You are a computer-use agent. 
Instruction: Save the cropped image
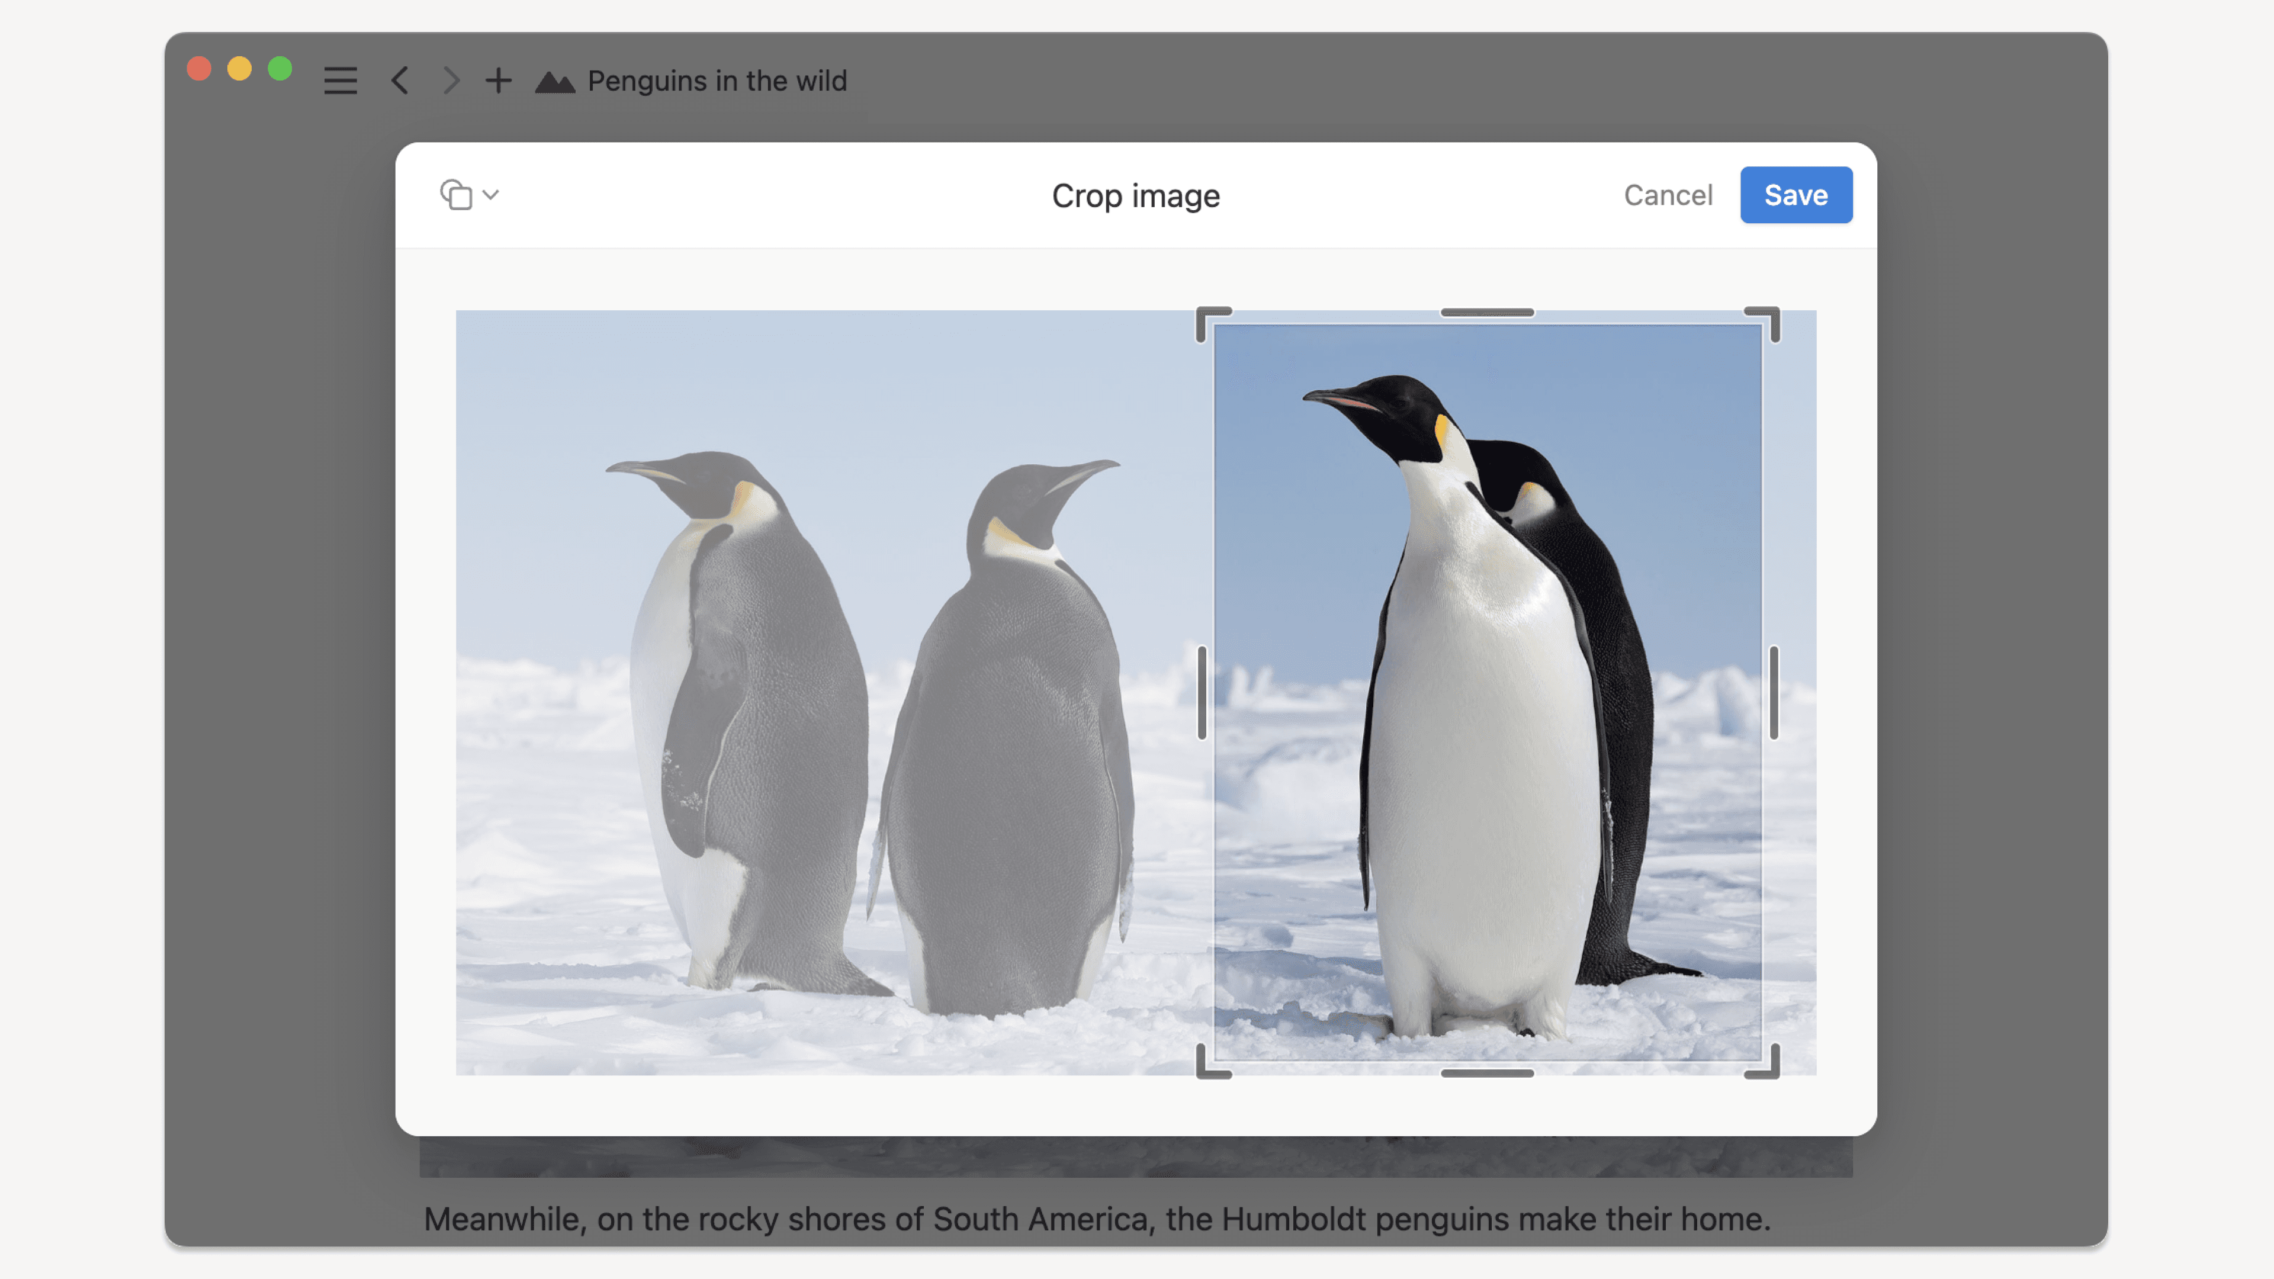[1797, 194]
